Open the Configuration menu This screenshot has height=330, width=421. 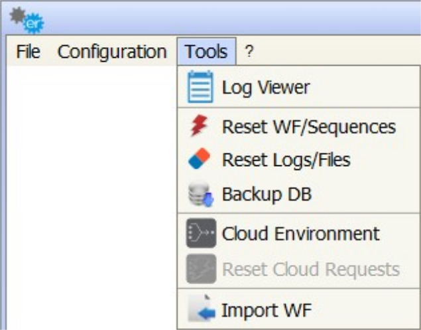coord(112,52)
